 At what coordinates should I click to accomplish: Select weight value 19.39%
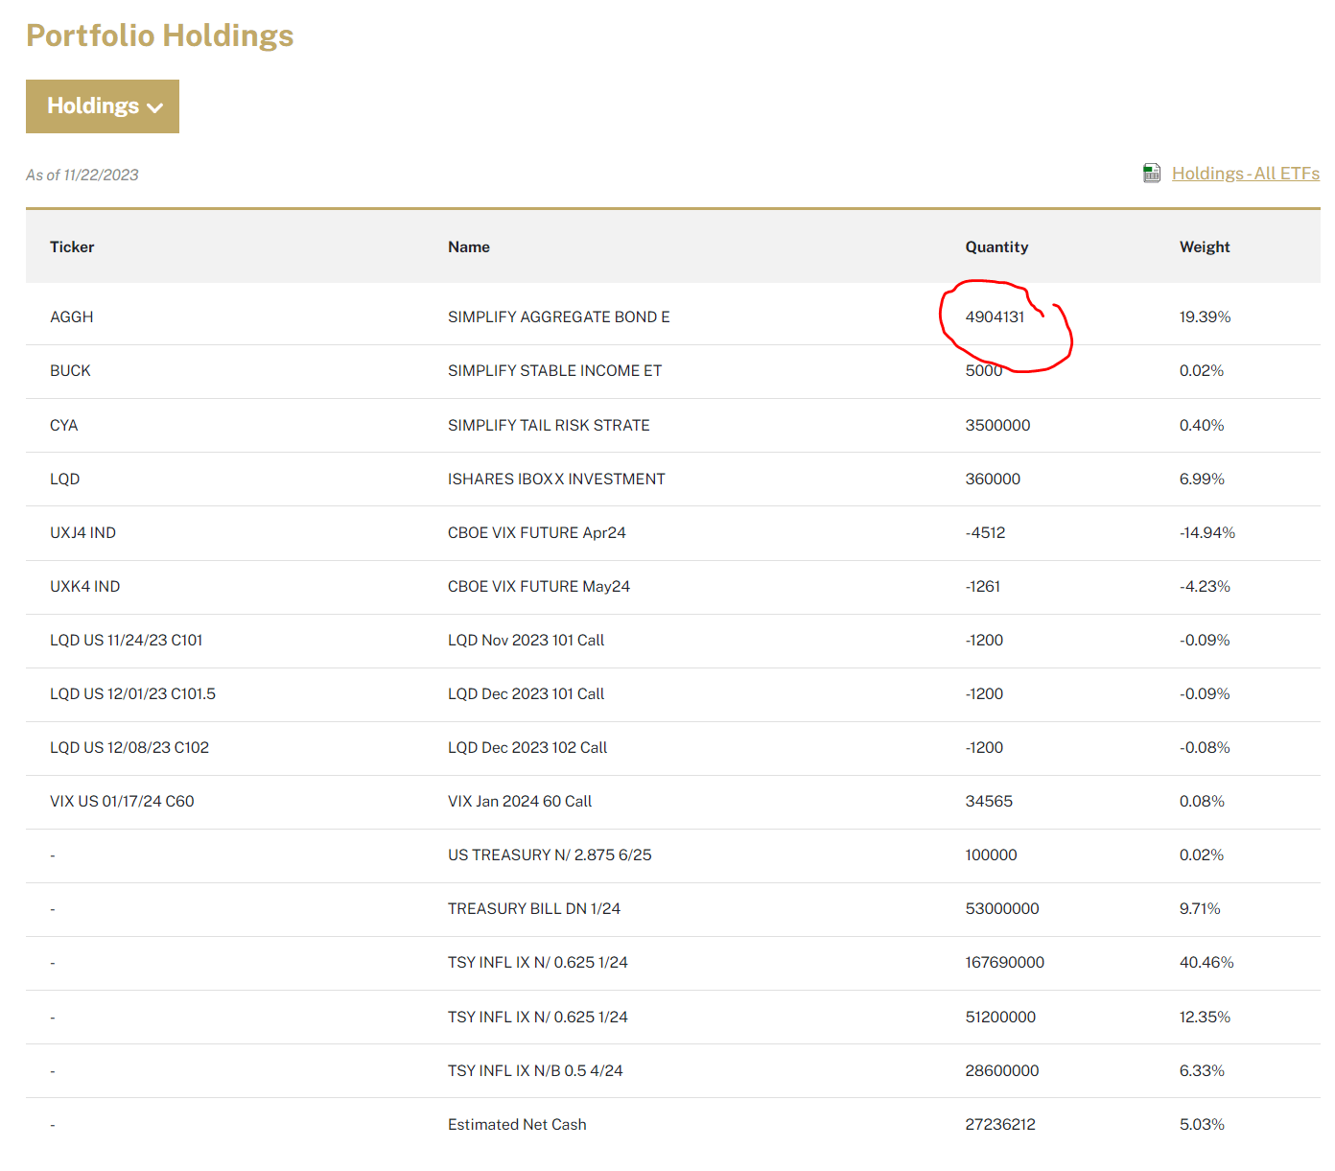pyautogui.click(x=1205, y=316)
